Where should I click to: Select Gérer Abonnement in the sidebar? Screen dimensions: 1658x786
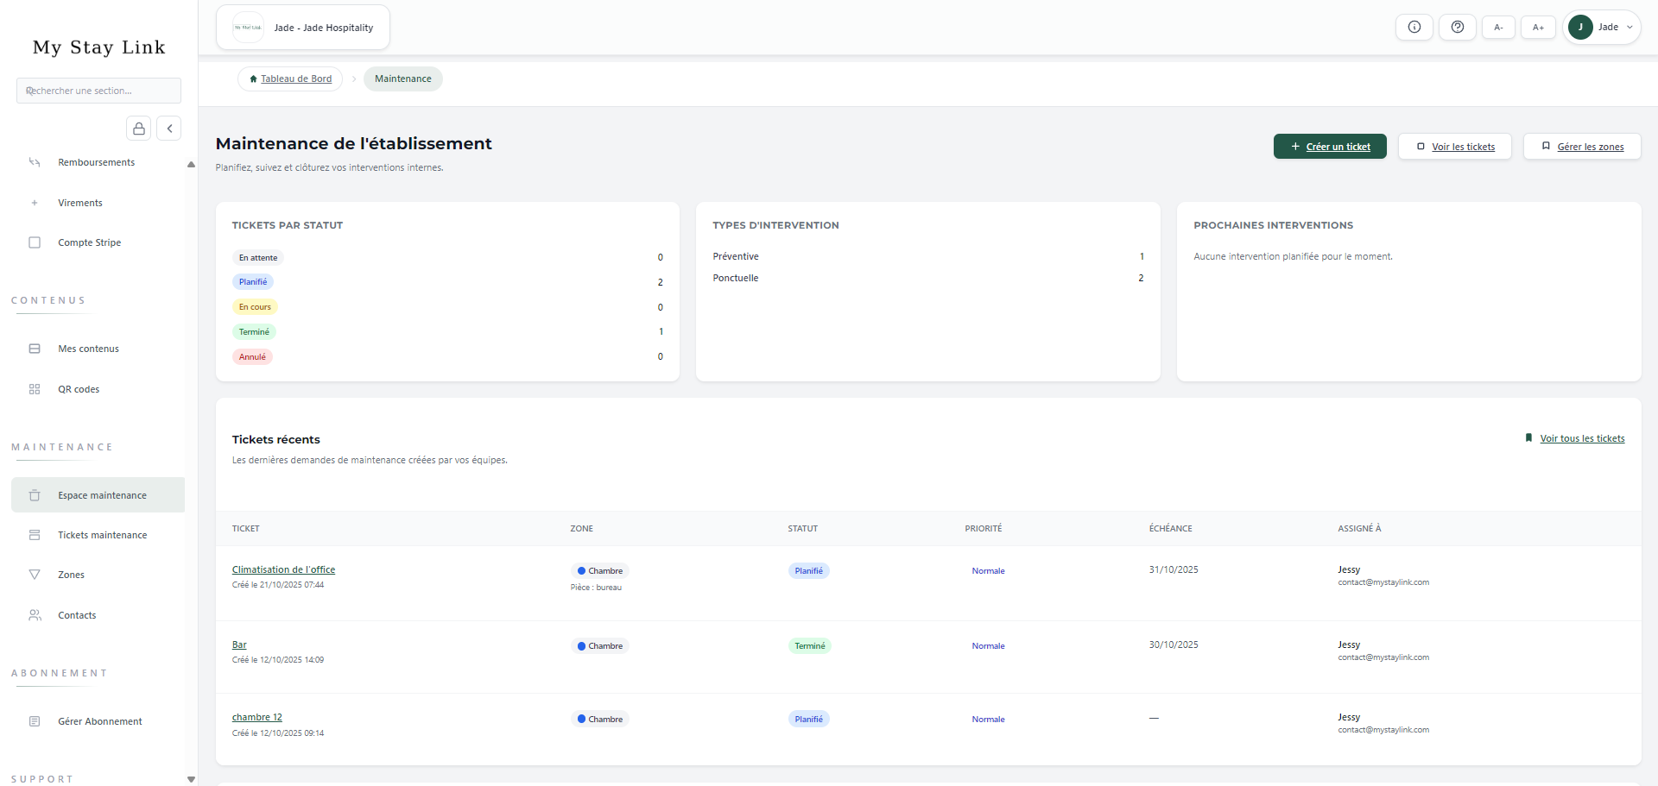99,721
